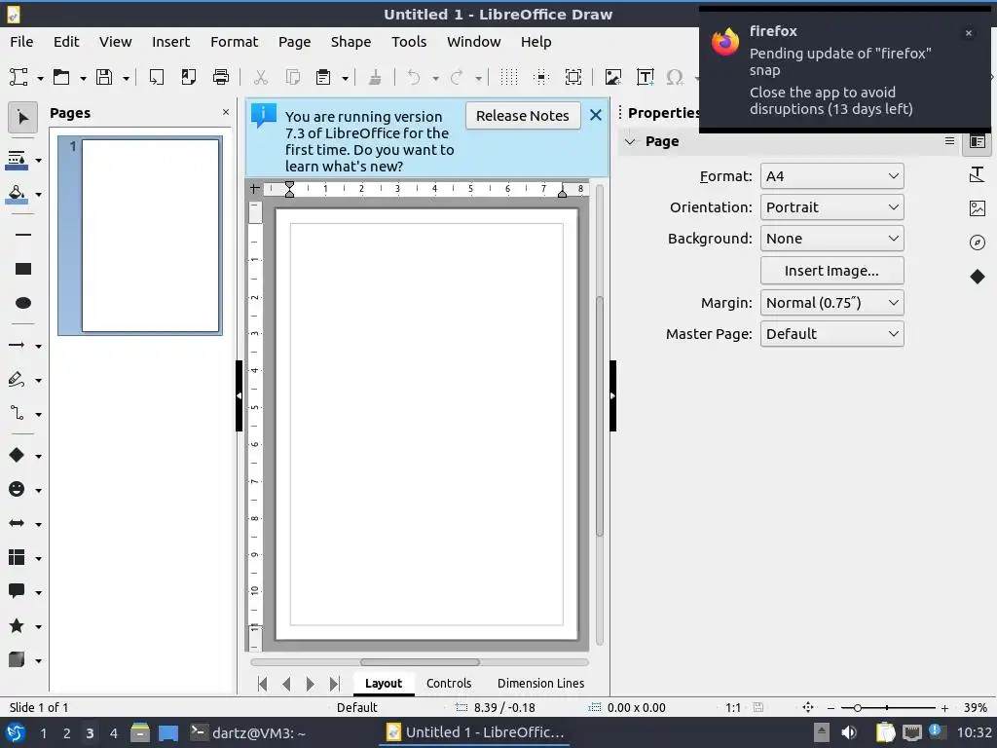This screenshot has height=748, width=997.
Task: Click the Insert Image... button
Action: (x=831, y=271)
